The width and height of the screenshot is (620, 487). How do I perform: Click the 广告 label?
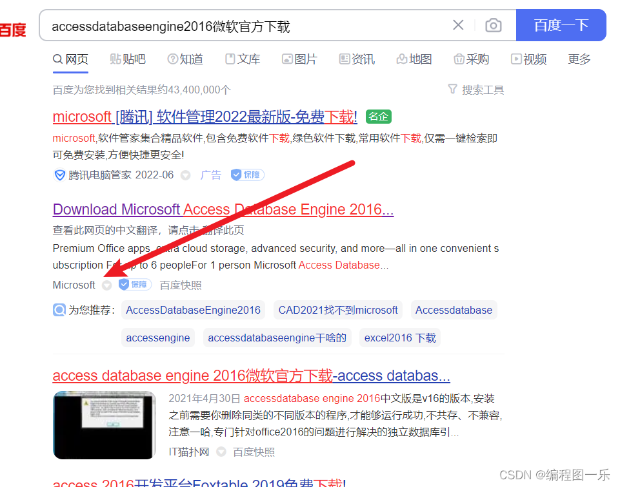point(210,175)
